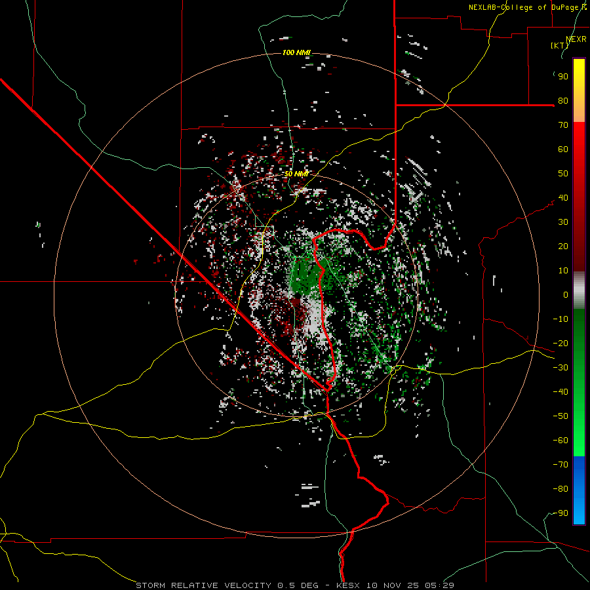Click the 90 value on velocity scale
The image size is (590, 590).
pos(563,77)
